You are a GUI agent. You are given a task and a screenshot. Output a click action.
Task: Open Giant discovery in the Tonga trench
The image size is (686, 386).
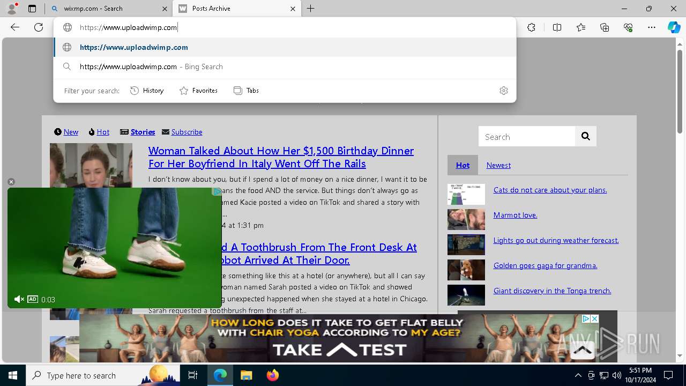click(552, 291)
